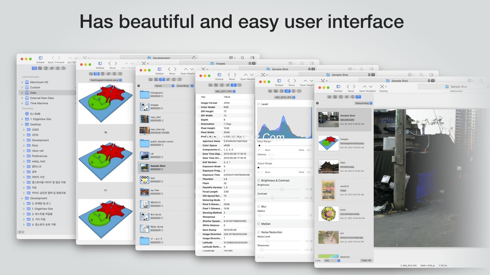Viewport: 490px width, 275px height.
Task: Open the Ascending sort order dropdown
Action: 185,86
